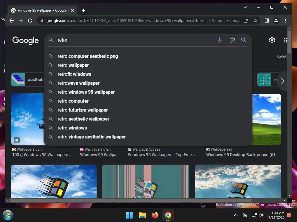Click the next arrow on filter chips
The height and width of the screenshot is (222, 297).
point(283,81)
